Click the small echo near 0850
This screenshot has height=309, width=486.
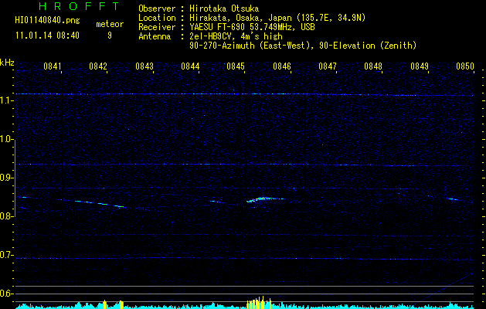pos(454,199)
